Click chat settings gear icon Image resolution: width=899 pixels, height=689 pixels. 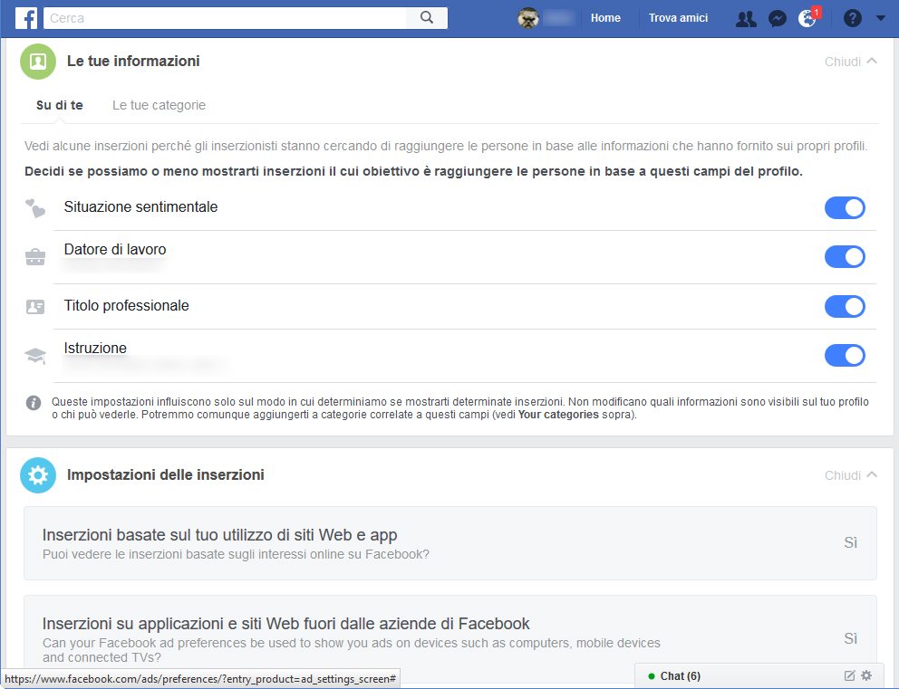click(866, 675)
